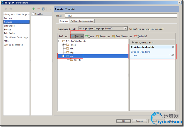Remove content root D:\idea\Go\TestGo with X

pyautogui.click(x=173, y=47)
